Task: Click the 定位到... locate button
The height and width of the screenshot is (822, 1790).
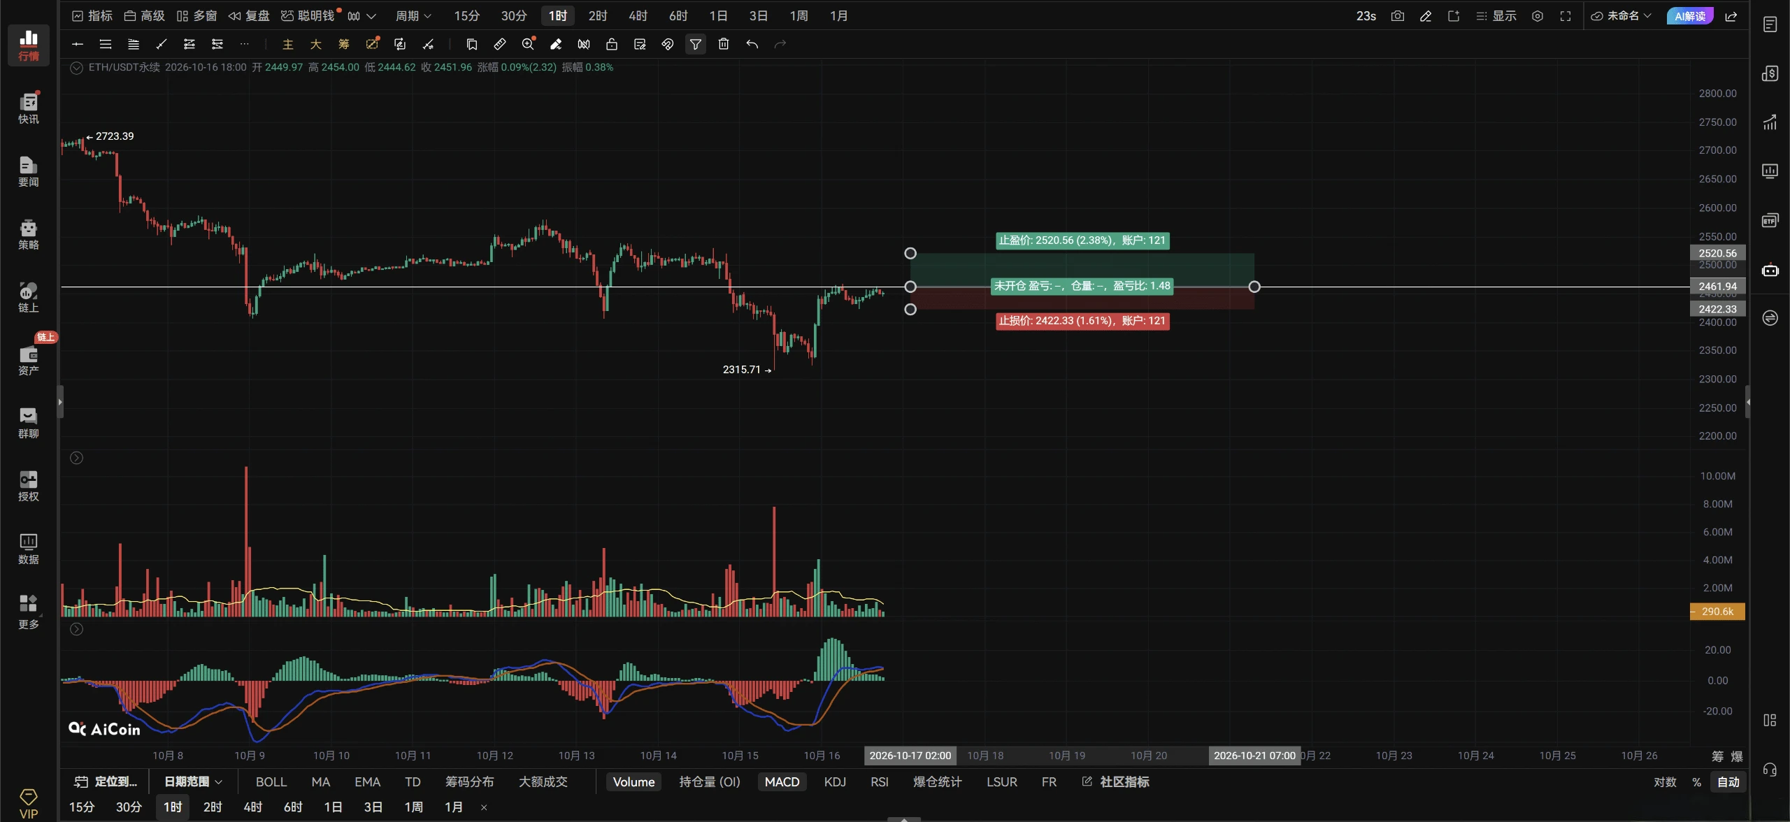Action: click(x=106, y=781)
